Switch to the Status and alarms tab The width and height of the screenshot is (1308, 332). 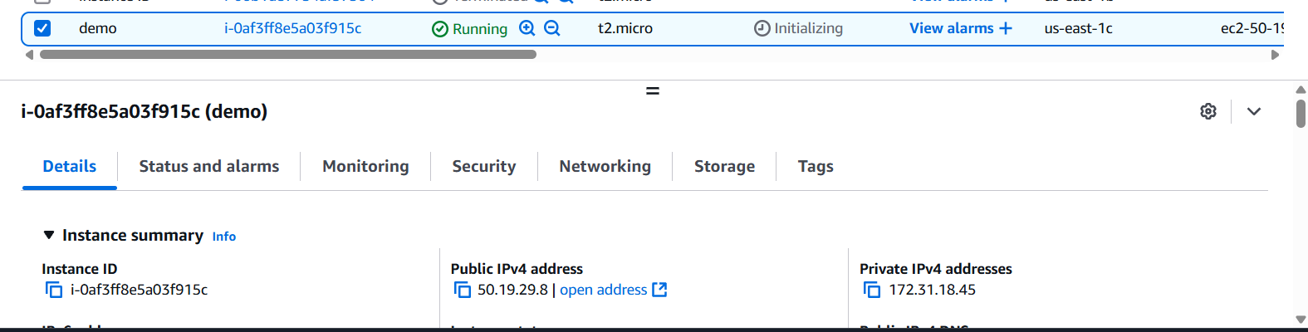point(209,166)
